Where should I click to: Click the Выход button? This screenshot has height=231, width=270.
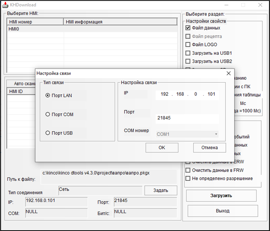223,211
